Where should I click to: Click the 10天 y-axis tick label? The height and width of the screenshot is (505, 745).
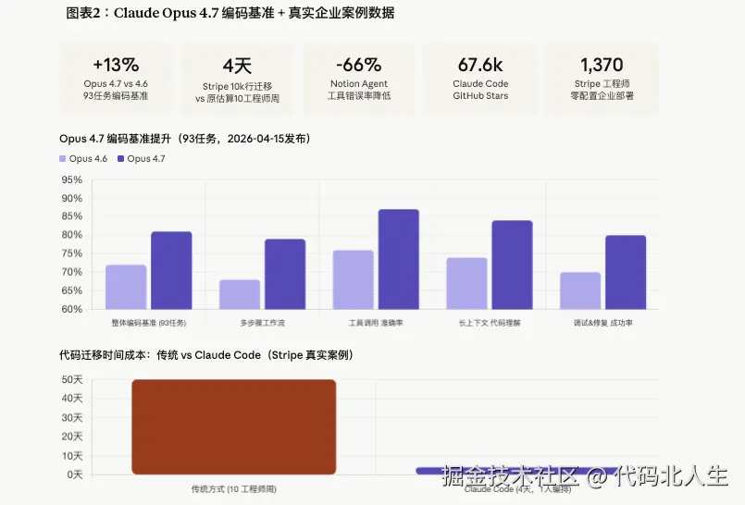coord(72,456)
